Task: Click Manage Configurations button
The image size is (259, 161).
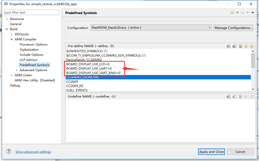Action: click(233, 28)
